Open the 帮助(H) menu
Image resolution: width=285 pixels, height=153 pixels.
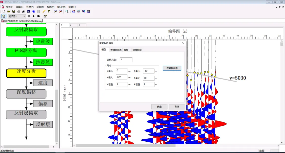72,7
